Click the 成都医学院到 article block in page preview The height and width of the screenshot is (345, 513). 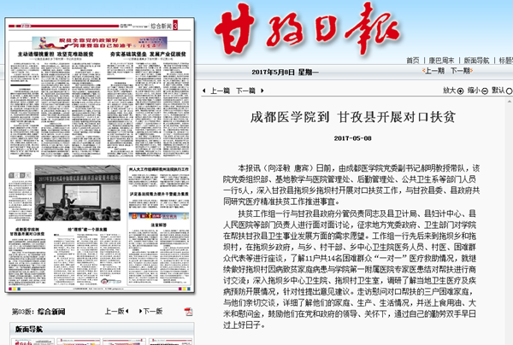(x=27, y=254)
